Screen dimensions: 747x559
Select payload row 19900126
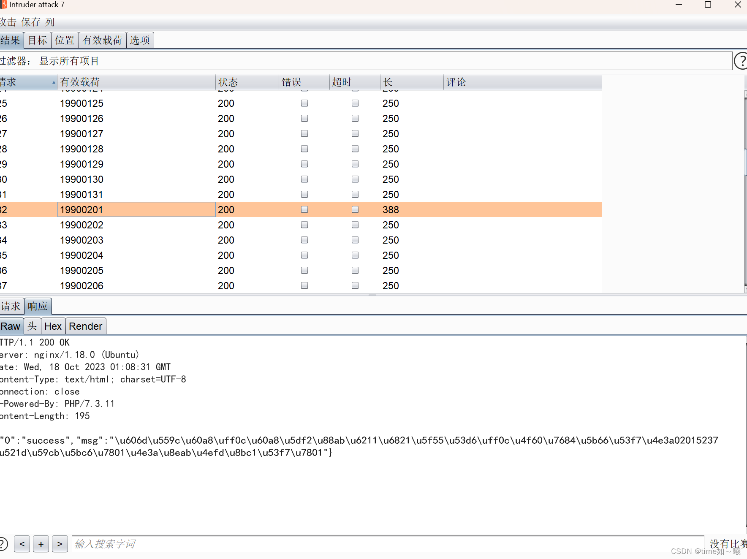301,118
